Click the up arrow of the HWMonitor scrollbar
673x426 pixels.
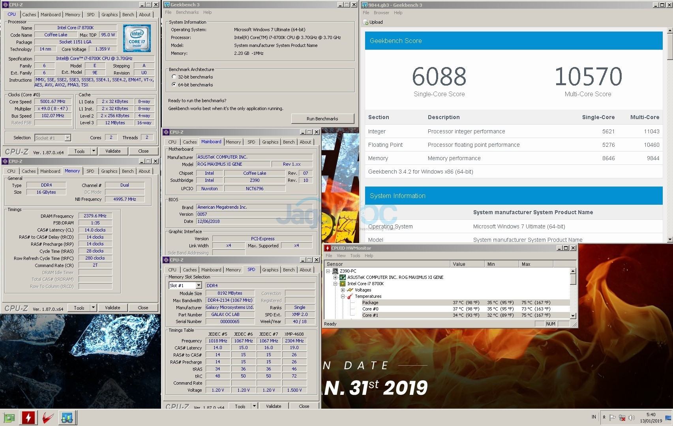573,271
